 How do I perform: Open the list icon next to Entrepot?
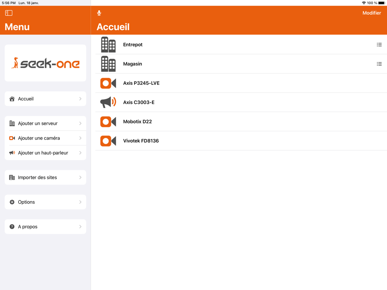tap(379, 44)
